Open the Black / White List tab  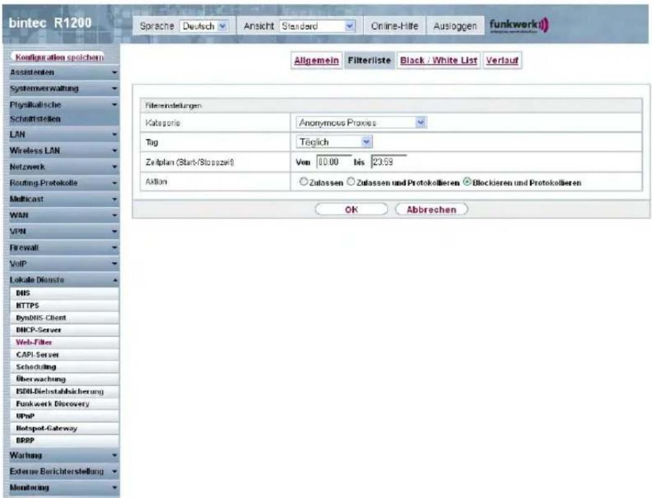click(438, 61)
